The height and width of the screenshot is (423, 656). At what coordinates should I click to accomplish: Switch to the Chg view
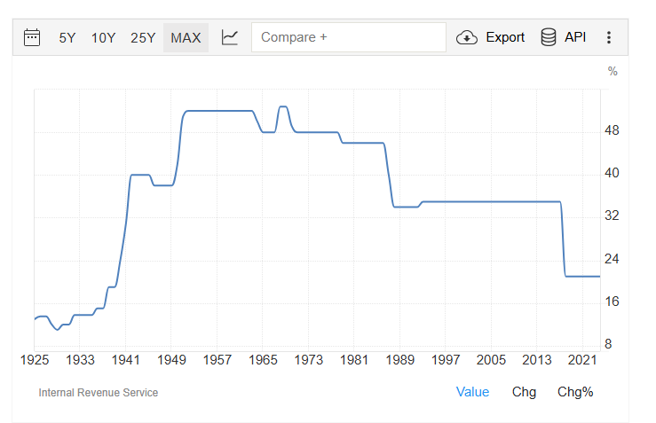524,391
